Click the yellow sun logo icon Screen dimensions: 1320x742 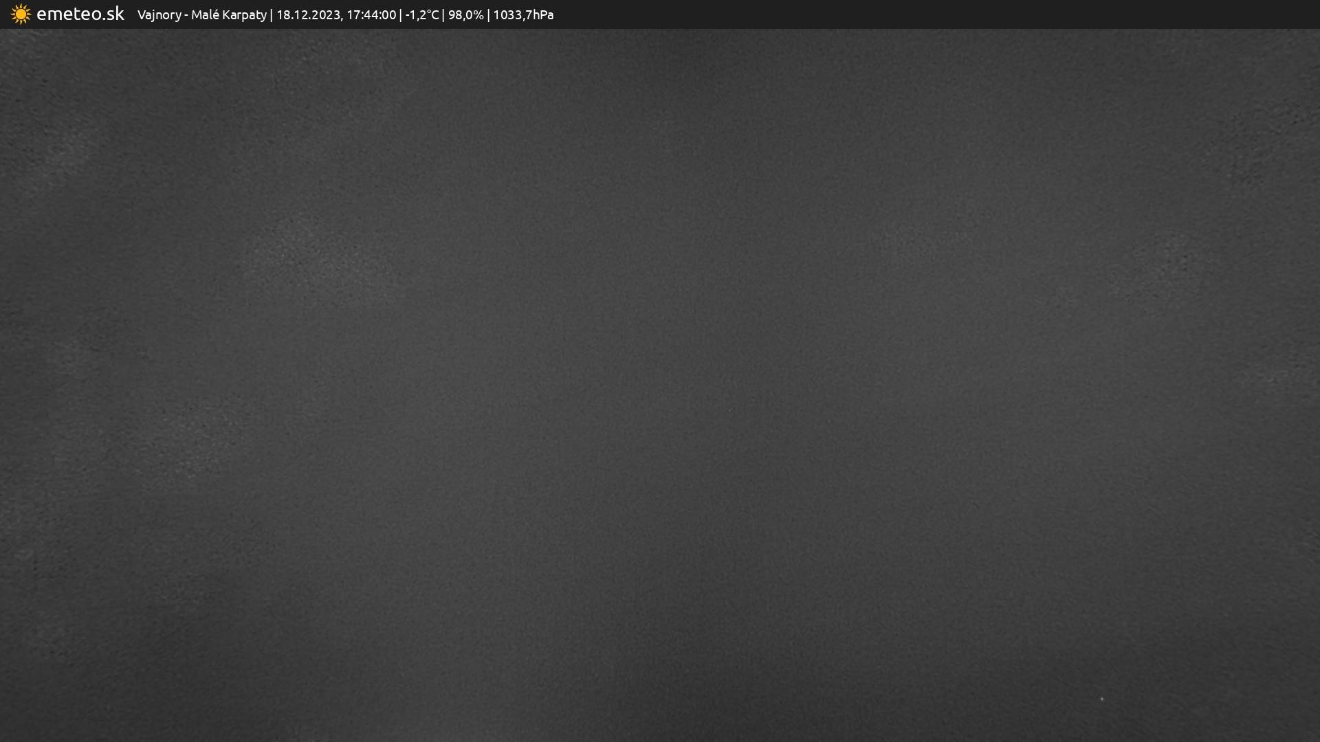(21, 14)
